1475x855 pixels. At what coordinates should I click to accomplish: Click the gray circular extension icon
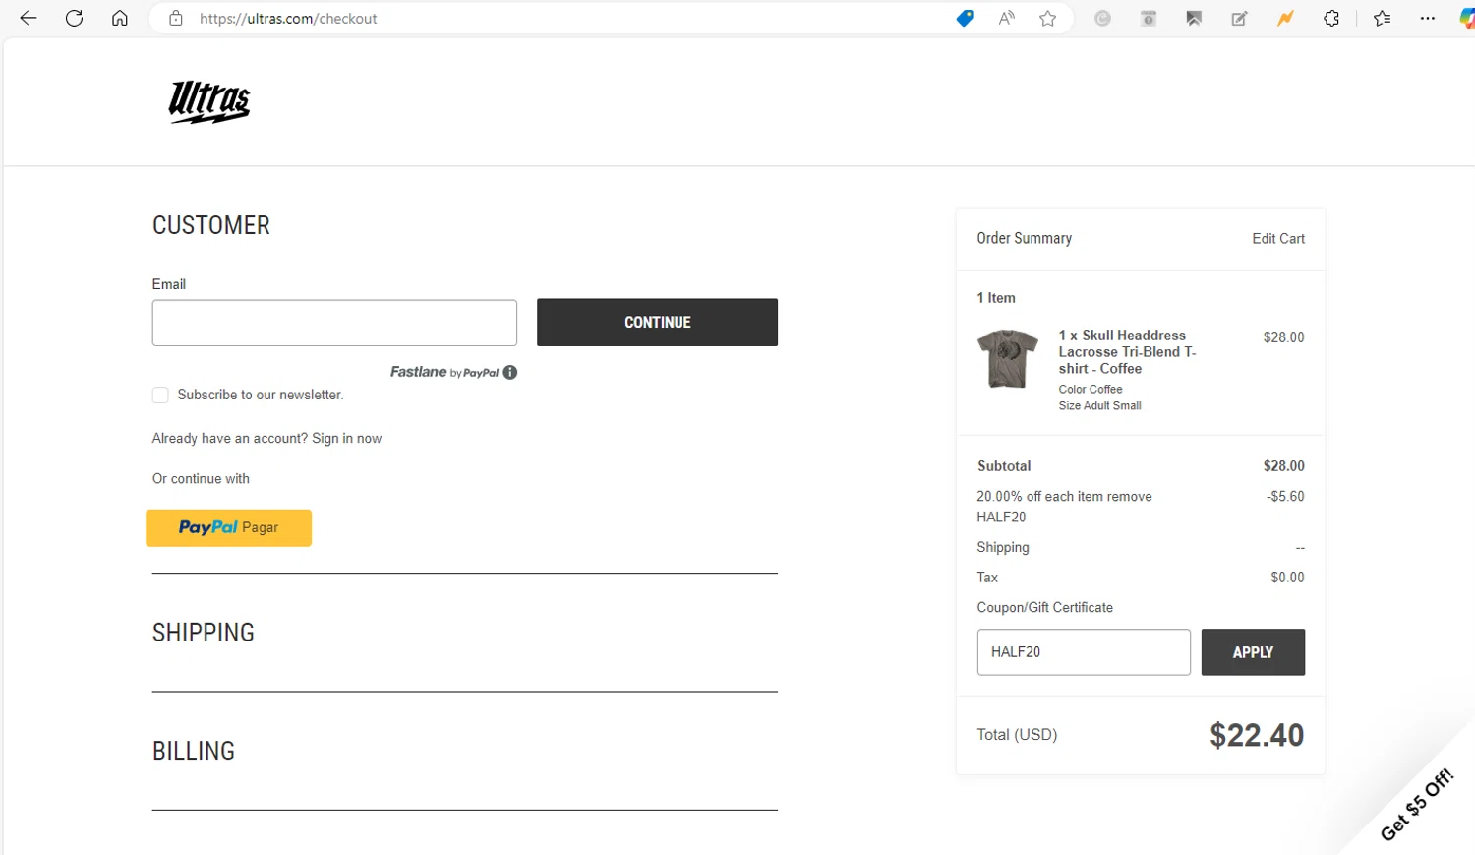tap(1102, 18)
